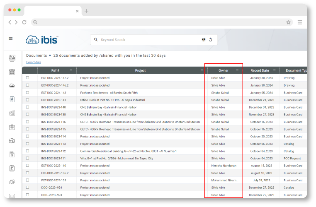Open a new browser tab

(x=87, y=11)
